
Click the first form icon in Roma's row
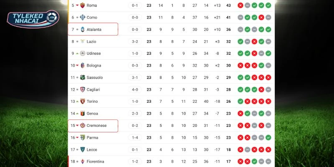(241, 5)
